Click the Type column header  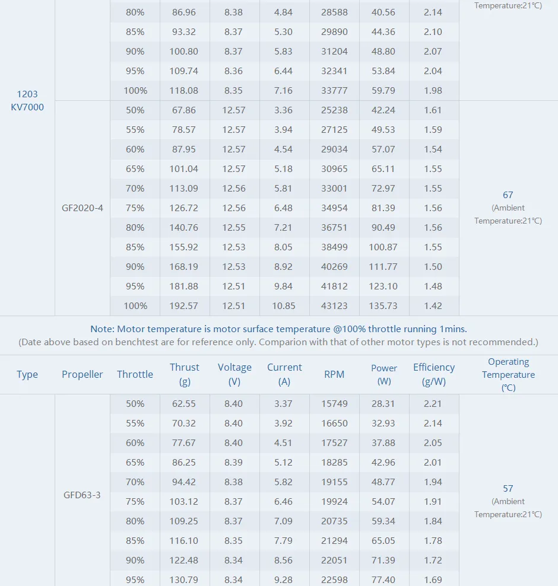27,374
